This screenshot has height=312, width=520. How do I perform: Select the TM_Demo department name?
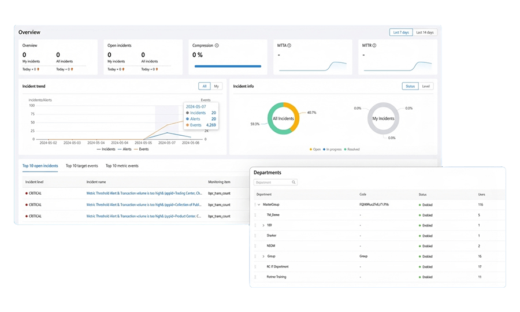pos(273,215)
